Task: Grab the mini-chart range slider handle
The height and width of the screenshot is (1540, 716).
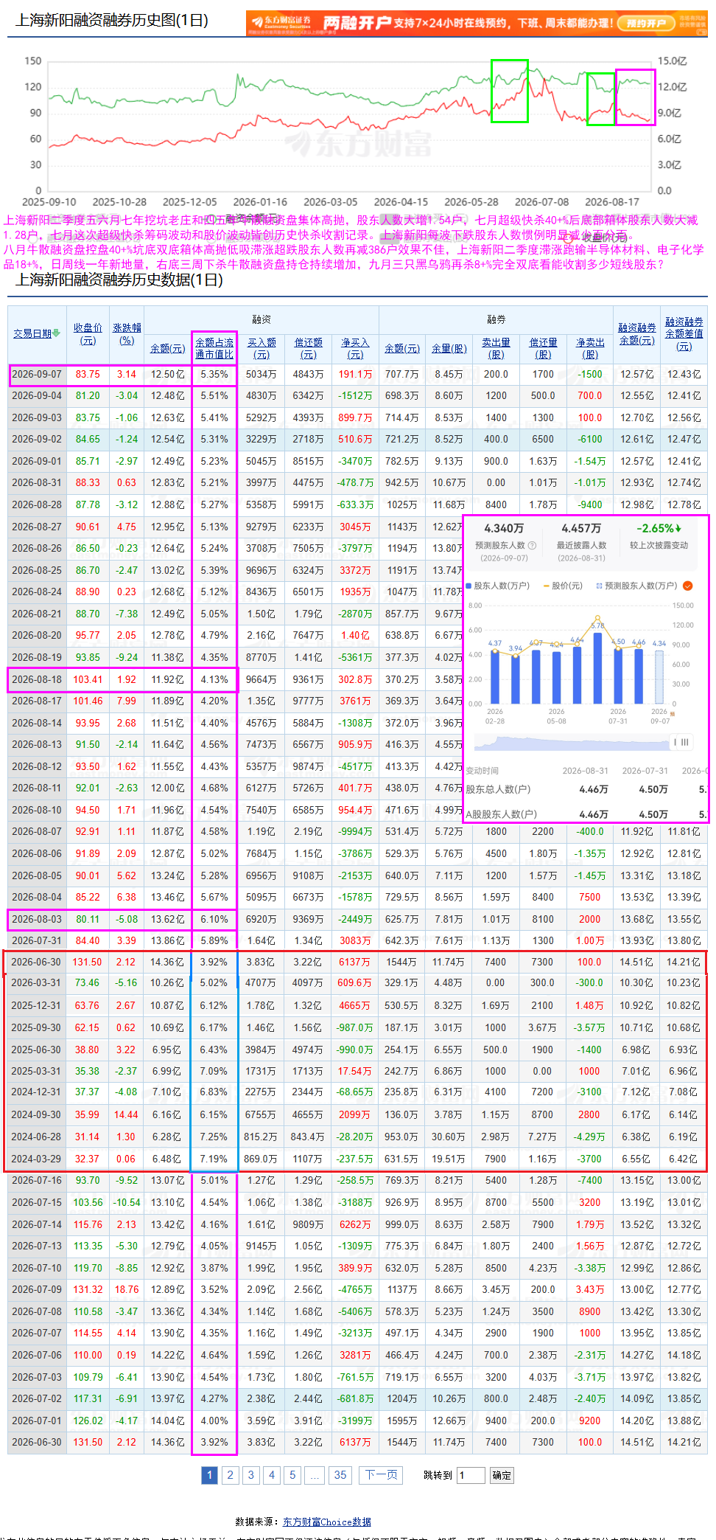Action: click(x=685, y=742)
